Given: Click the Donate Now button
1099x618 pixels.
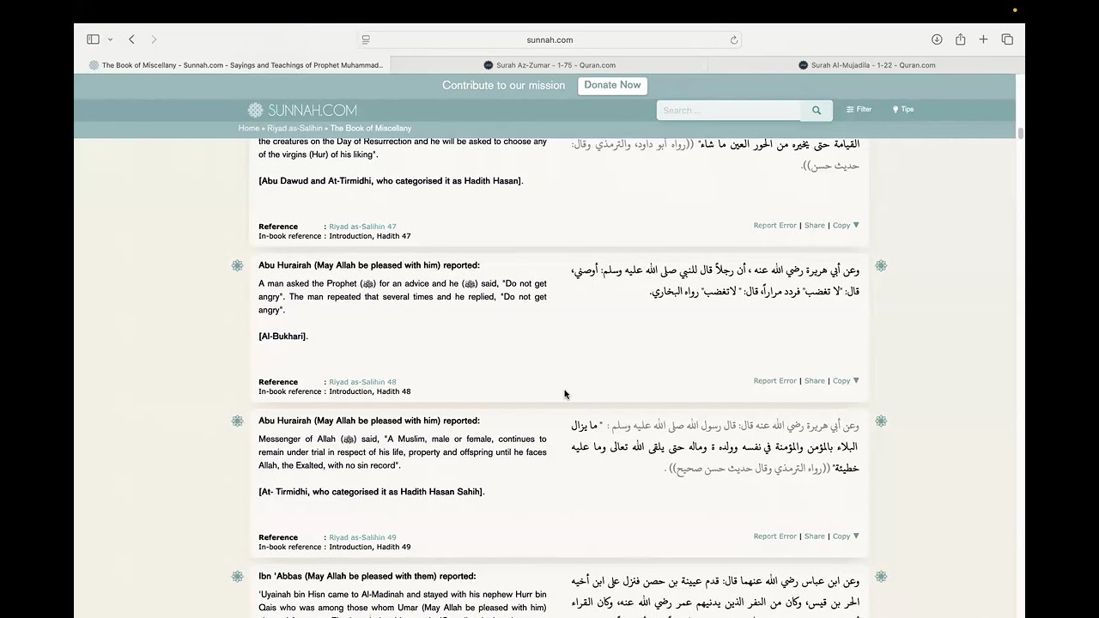Looking at the screenshot, I should click(612, 85).
